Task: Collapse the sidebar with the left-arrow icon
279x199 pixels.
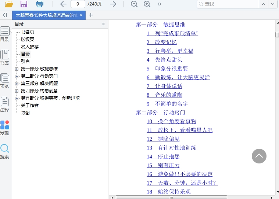Action: pyautogui.click(x=5, y=15)
